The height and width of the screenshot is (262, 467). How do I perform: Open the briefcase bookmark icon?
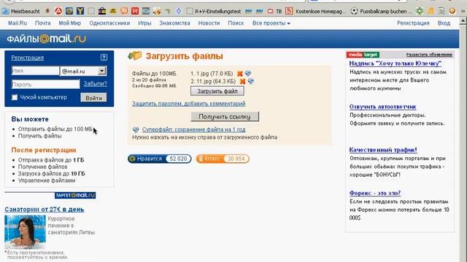coord(102,12)
